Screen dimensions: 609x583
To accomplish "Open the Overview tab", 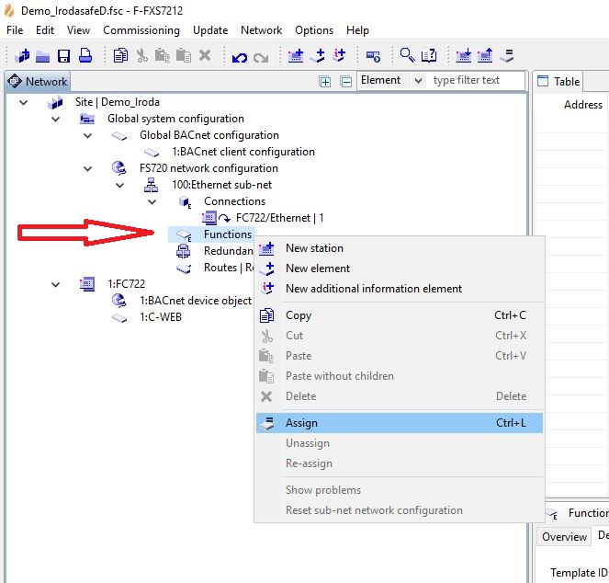I will [564, 537].
